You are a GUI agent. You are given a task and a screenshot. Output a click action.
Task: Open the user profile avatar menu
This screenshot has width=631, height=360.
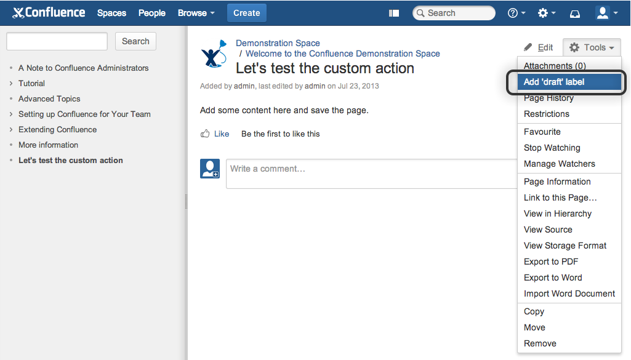[x=606, y=13]
